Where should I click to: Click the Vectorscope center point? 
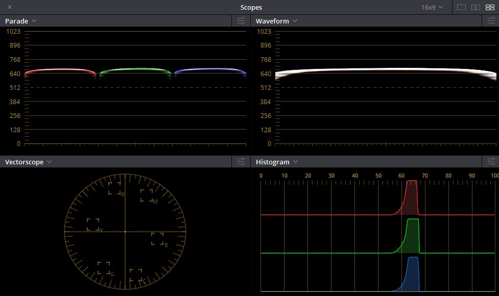(x=125, y=232)
